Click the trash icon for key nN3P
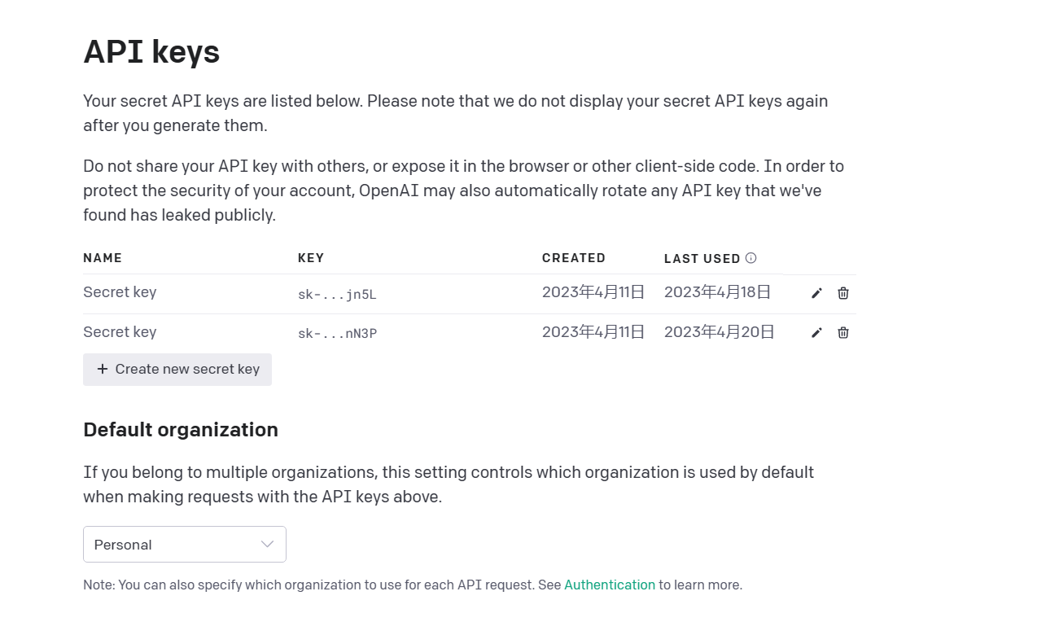The width and height of the screenshot is (1059, 622). 843,332
